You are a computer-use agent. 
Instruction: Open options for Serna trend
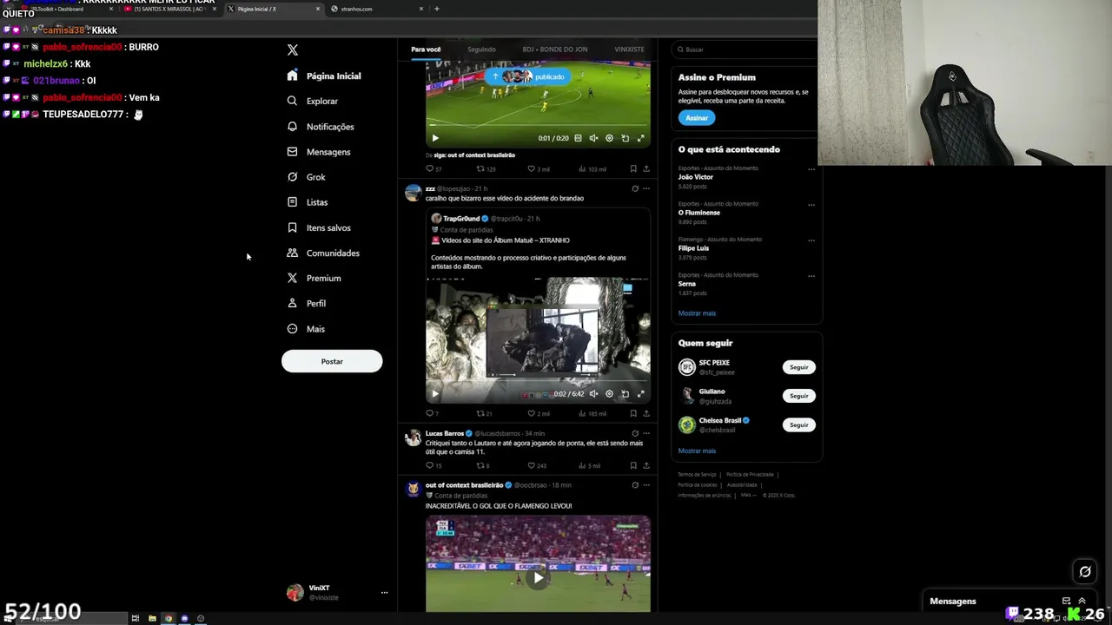pyautogui.click(x=811, y=276)
